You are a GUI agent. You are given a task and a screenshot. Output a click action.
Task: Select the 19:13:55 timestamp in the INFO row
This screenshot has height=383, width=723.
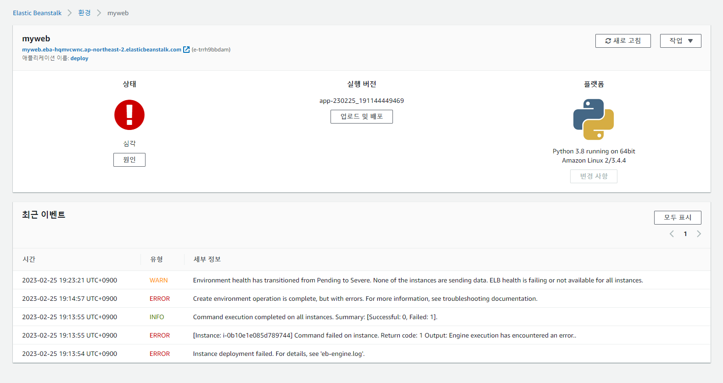pos(70,317)
